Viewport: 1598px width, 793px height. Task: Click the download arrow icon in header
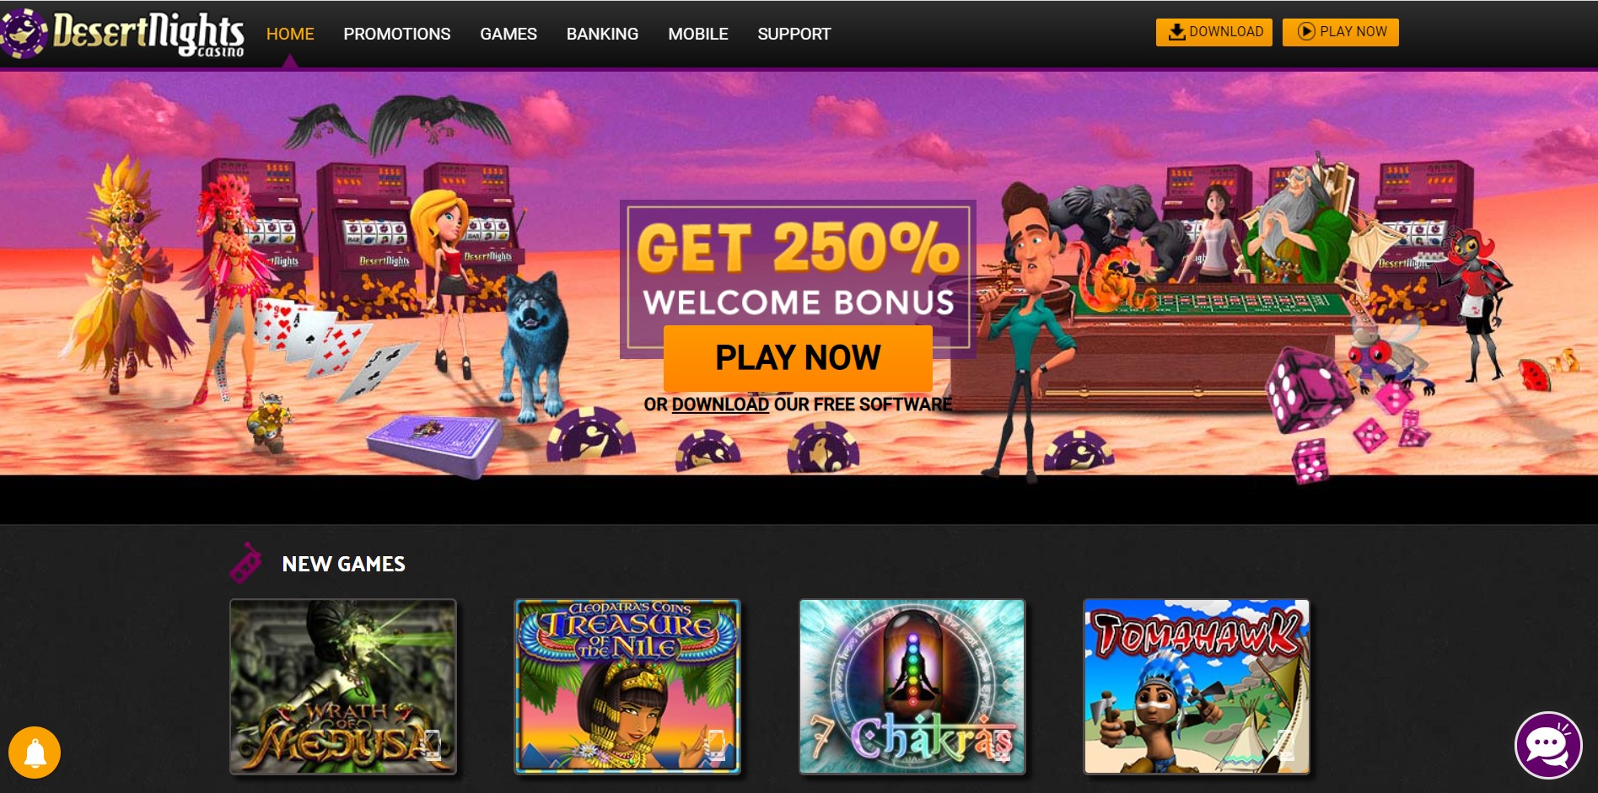click(1176, 32)
